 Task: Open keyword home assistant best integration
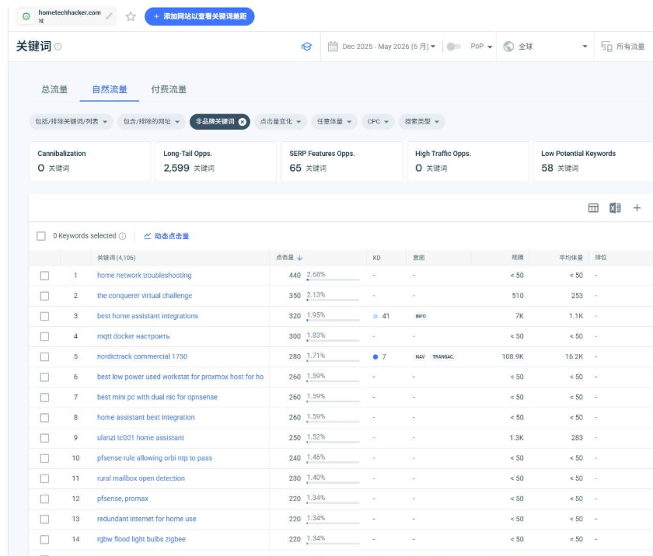pos(146,418)
